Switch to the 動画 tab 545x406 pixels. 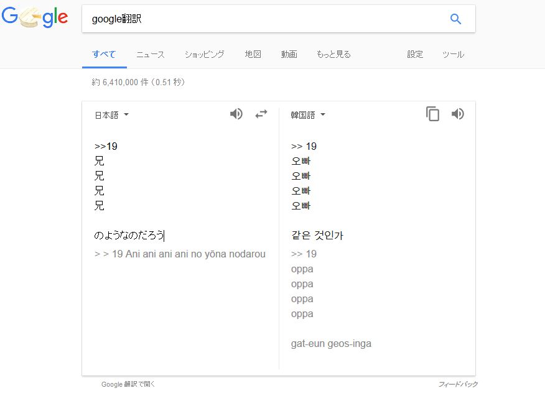pos(289,55)
